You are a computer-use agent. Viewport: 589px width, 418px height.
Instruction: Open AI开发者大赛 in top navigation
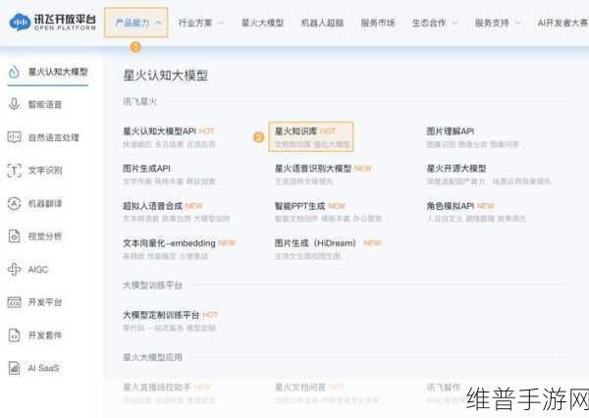pos(562,23)
